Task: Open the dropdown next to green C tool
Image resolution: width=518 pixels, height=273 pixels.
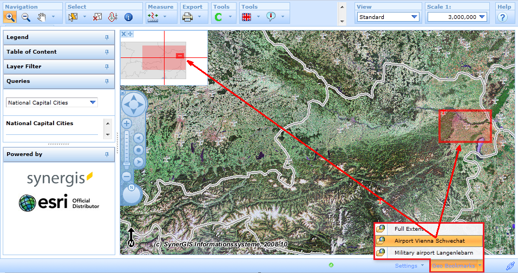Action: click(230, 17)
